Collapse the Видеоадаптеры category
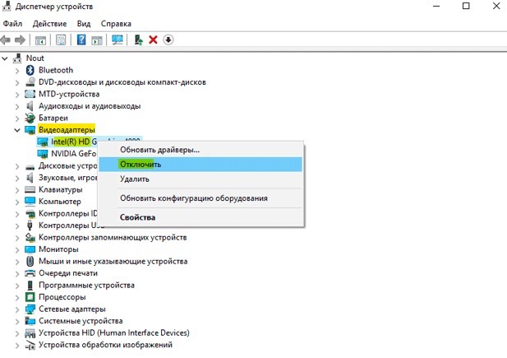This screenshot has height=358, width=507. (x=16, y=130)
